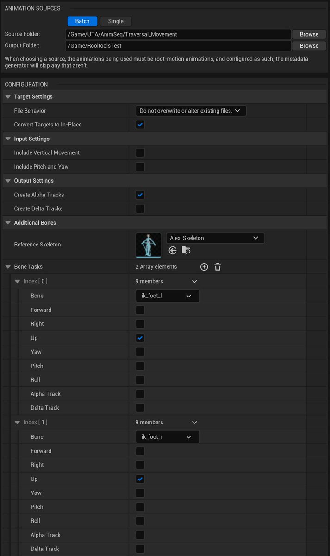The image size is (330, 556).
Task: Uncheck Up for the ik_foot_r bone
Action: coord(140,479)
